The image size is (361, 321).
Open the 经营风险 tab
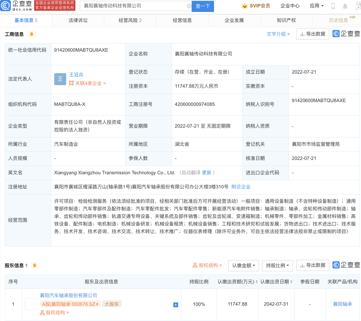(130, 21)
